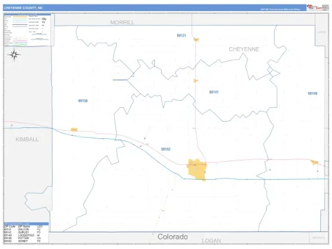Click the 69162 ZIP code label
This screenshot has width=332, height=249.
click(x=166, y=149)
